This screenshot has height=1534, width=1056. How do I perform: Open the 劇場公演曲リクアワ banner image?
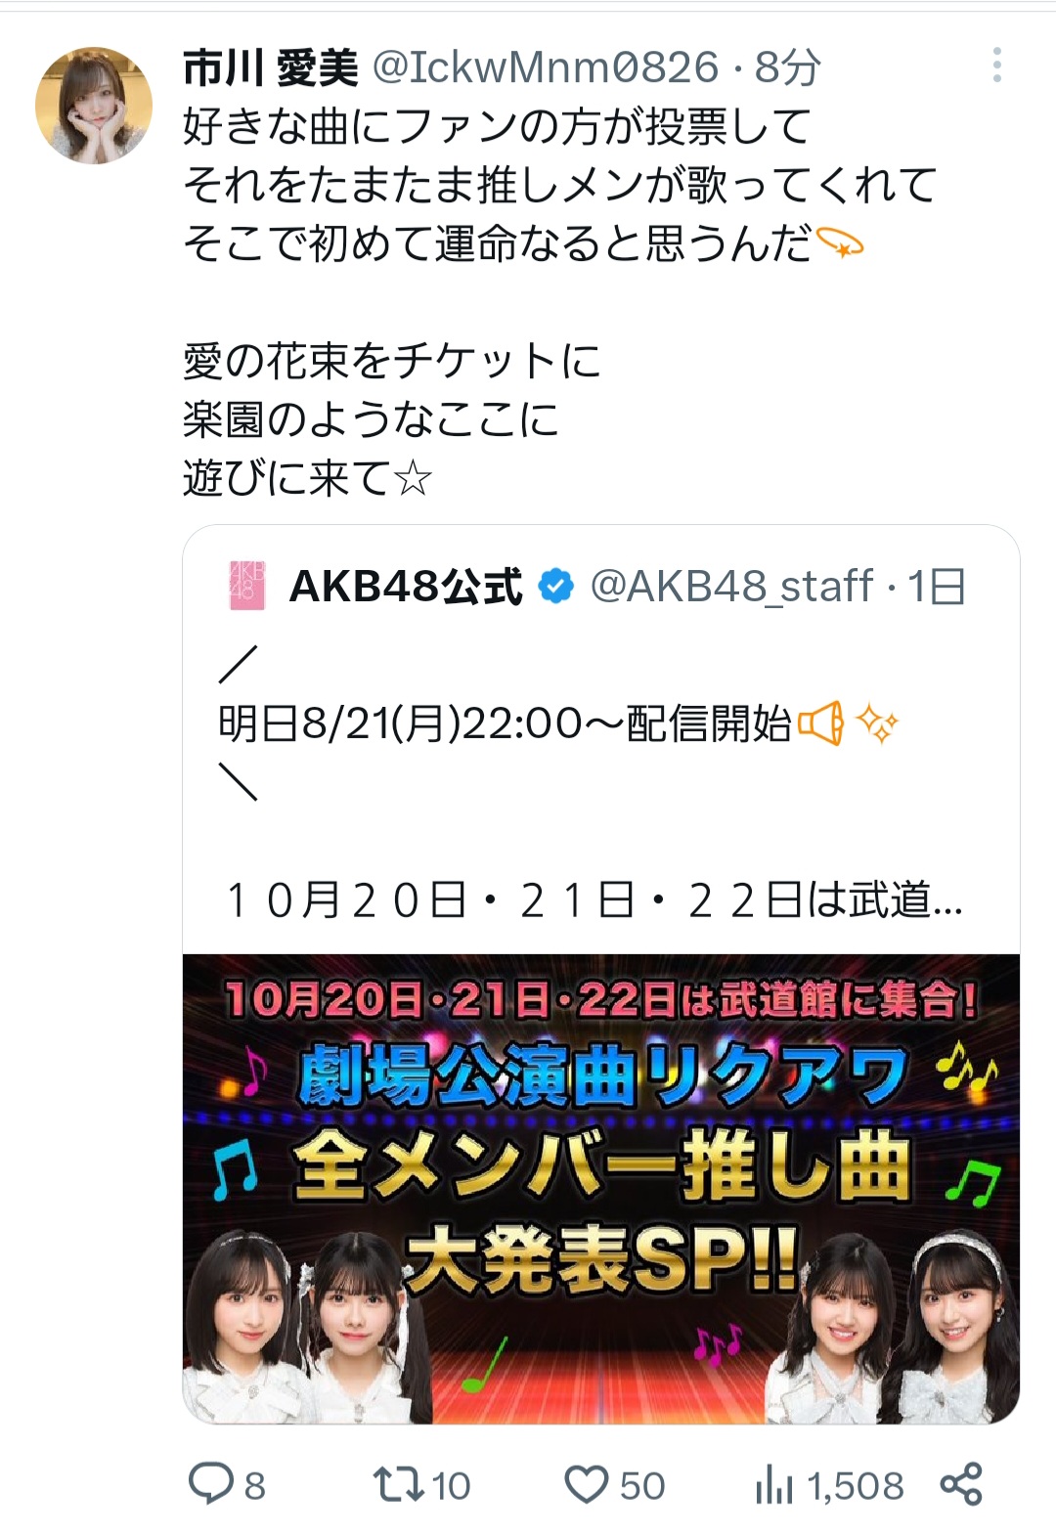coord(601,1189)
